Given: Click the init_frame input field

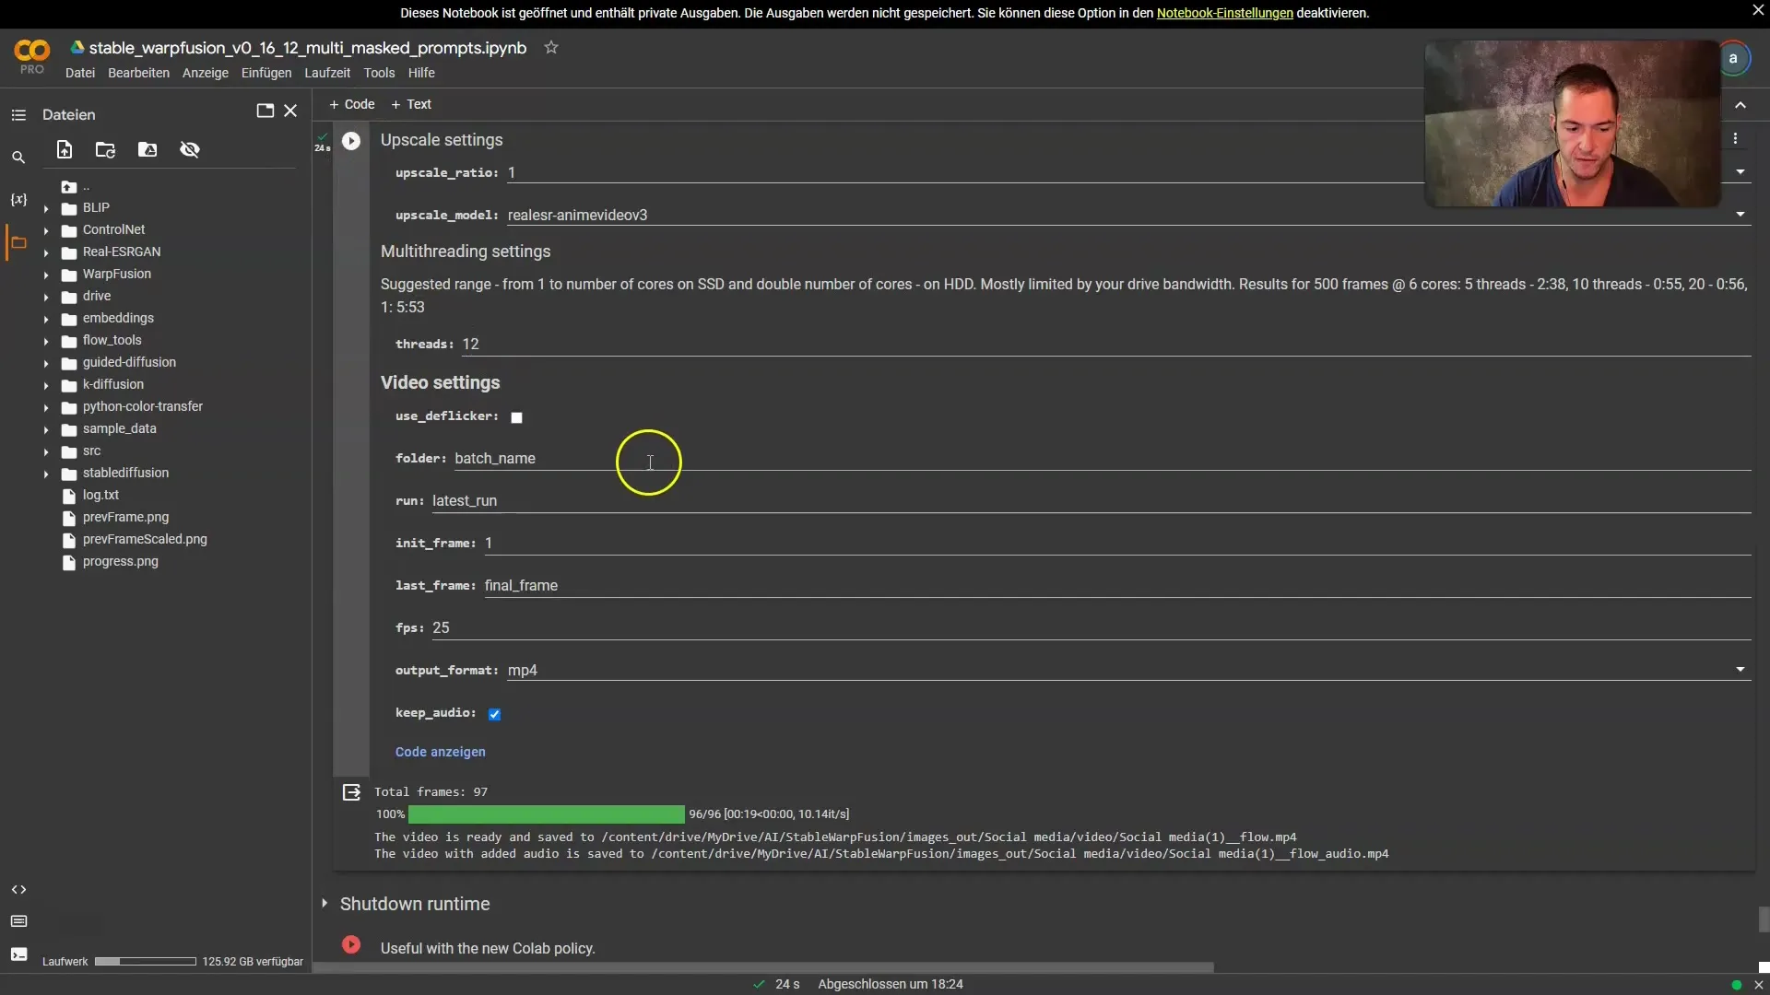Looking at the screenshot, I should click(1117, 543).
